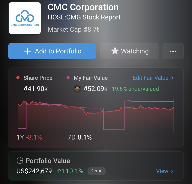
Task: Select the 7D performance figure
Action: (80, 137)
